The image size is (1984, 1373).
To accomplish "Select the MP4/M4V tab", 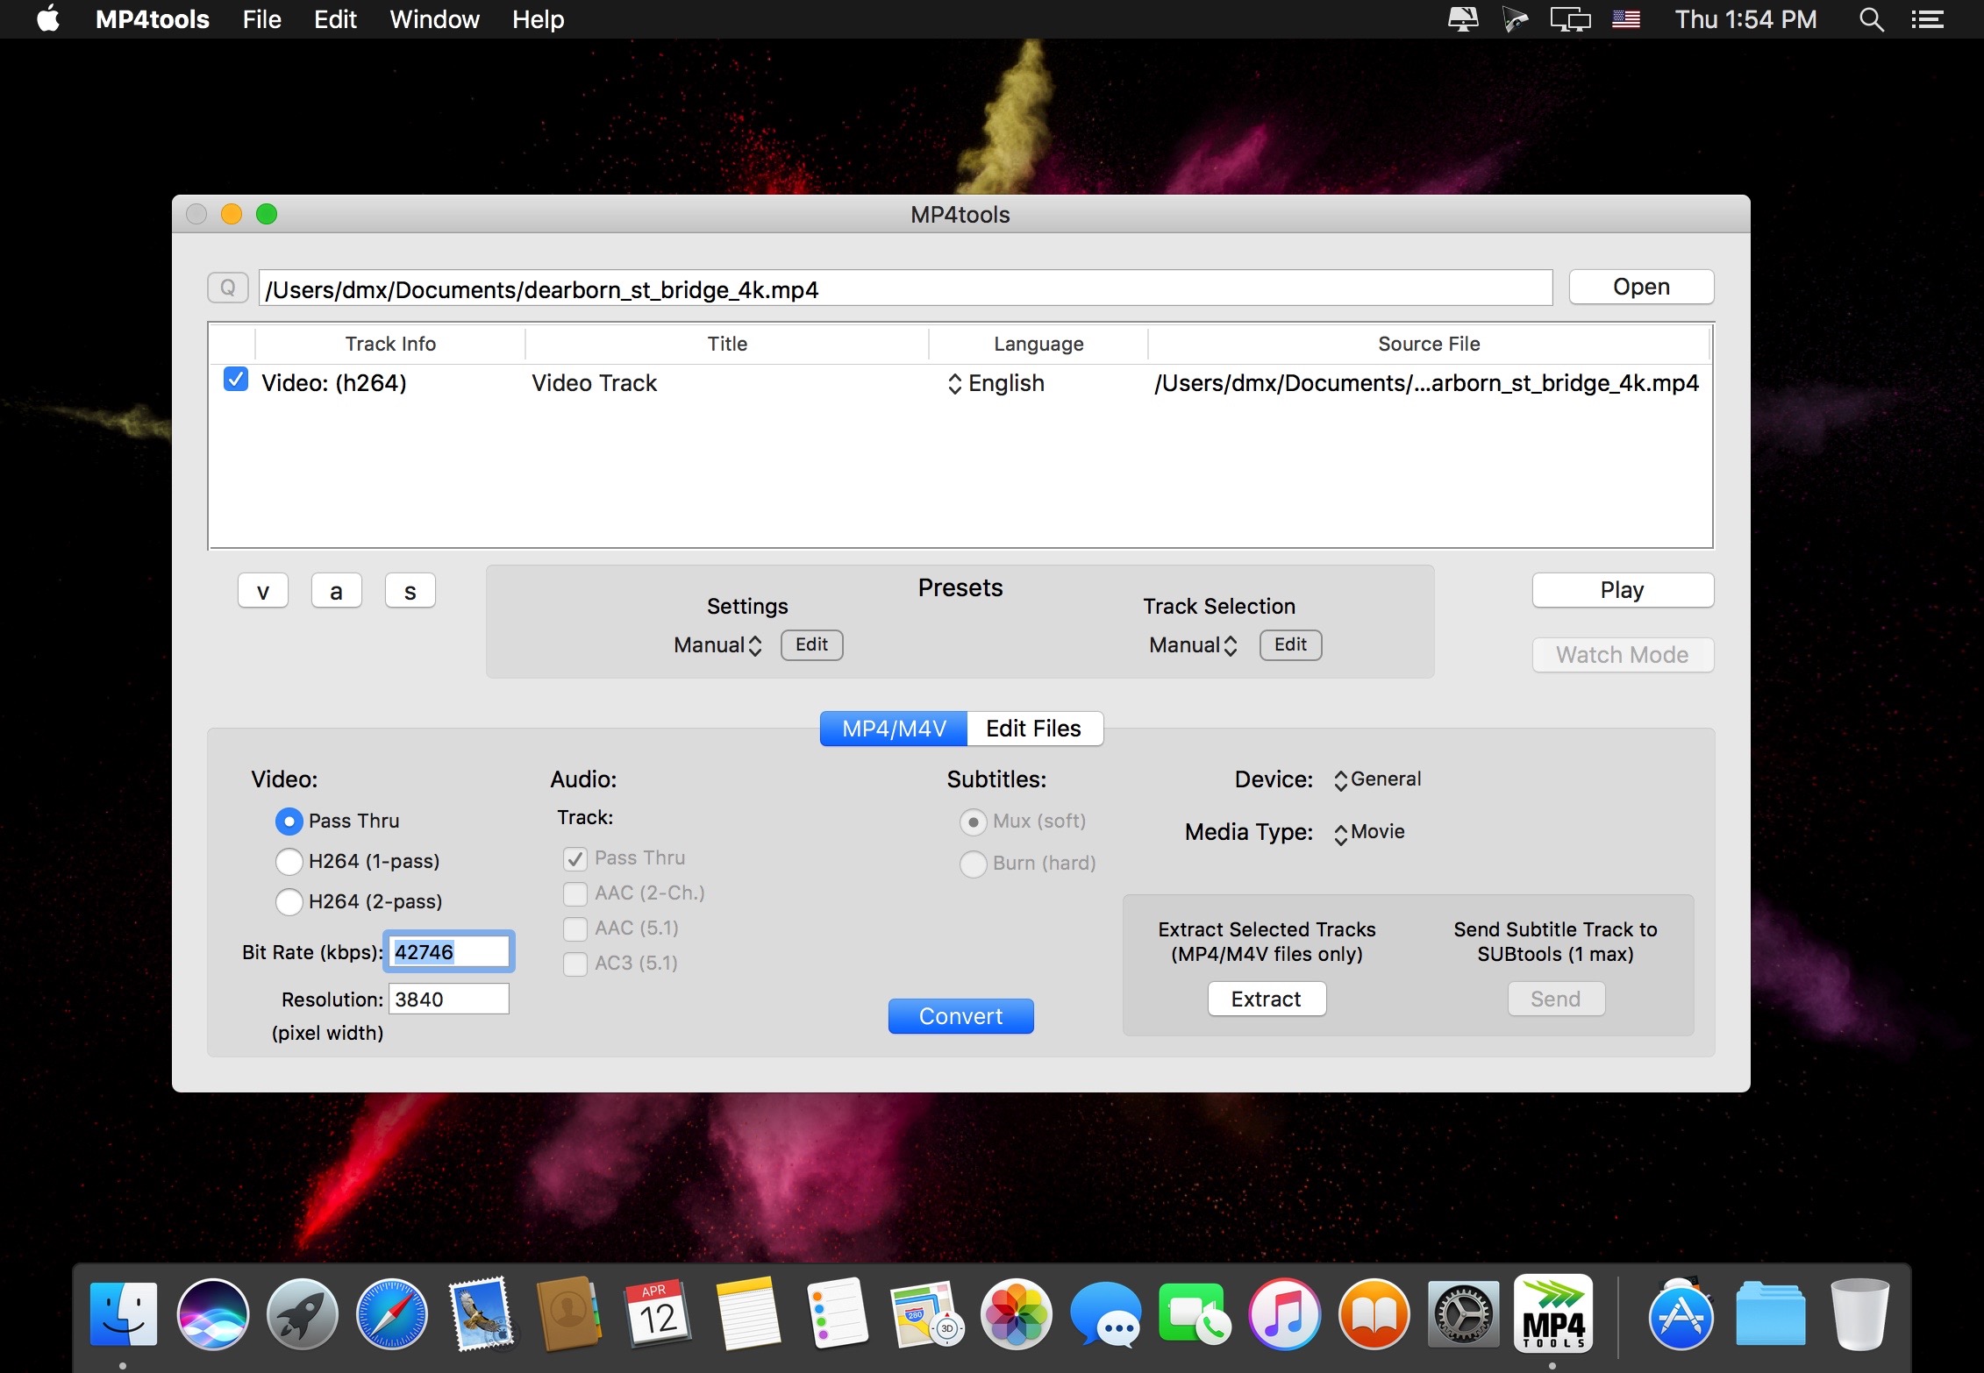I will coord(894,729).
